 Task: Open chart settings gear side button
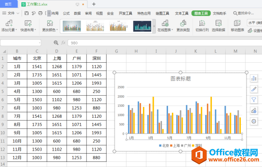coord(254,121)
